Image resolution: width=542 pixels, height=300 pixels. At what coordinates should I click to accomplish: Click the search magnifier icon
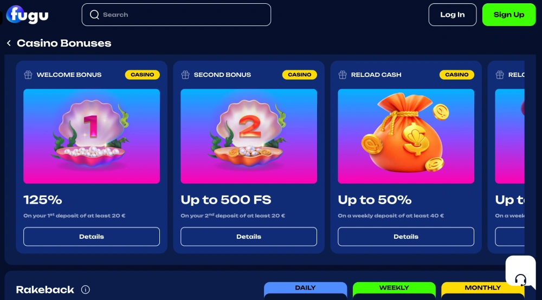point(94,15)
